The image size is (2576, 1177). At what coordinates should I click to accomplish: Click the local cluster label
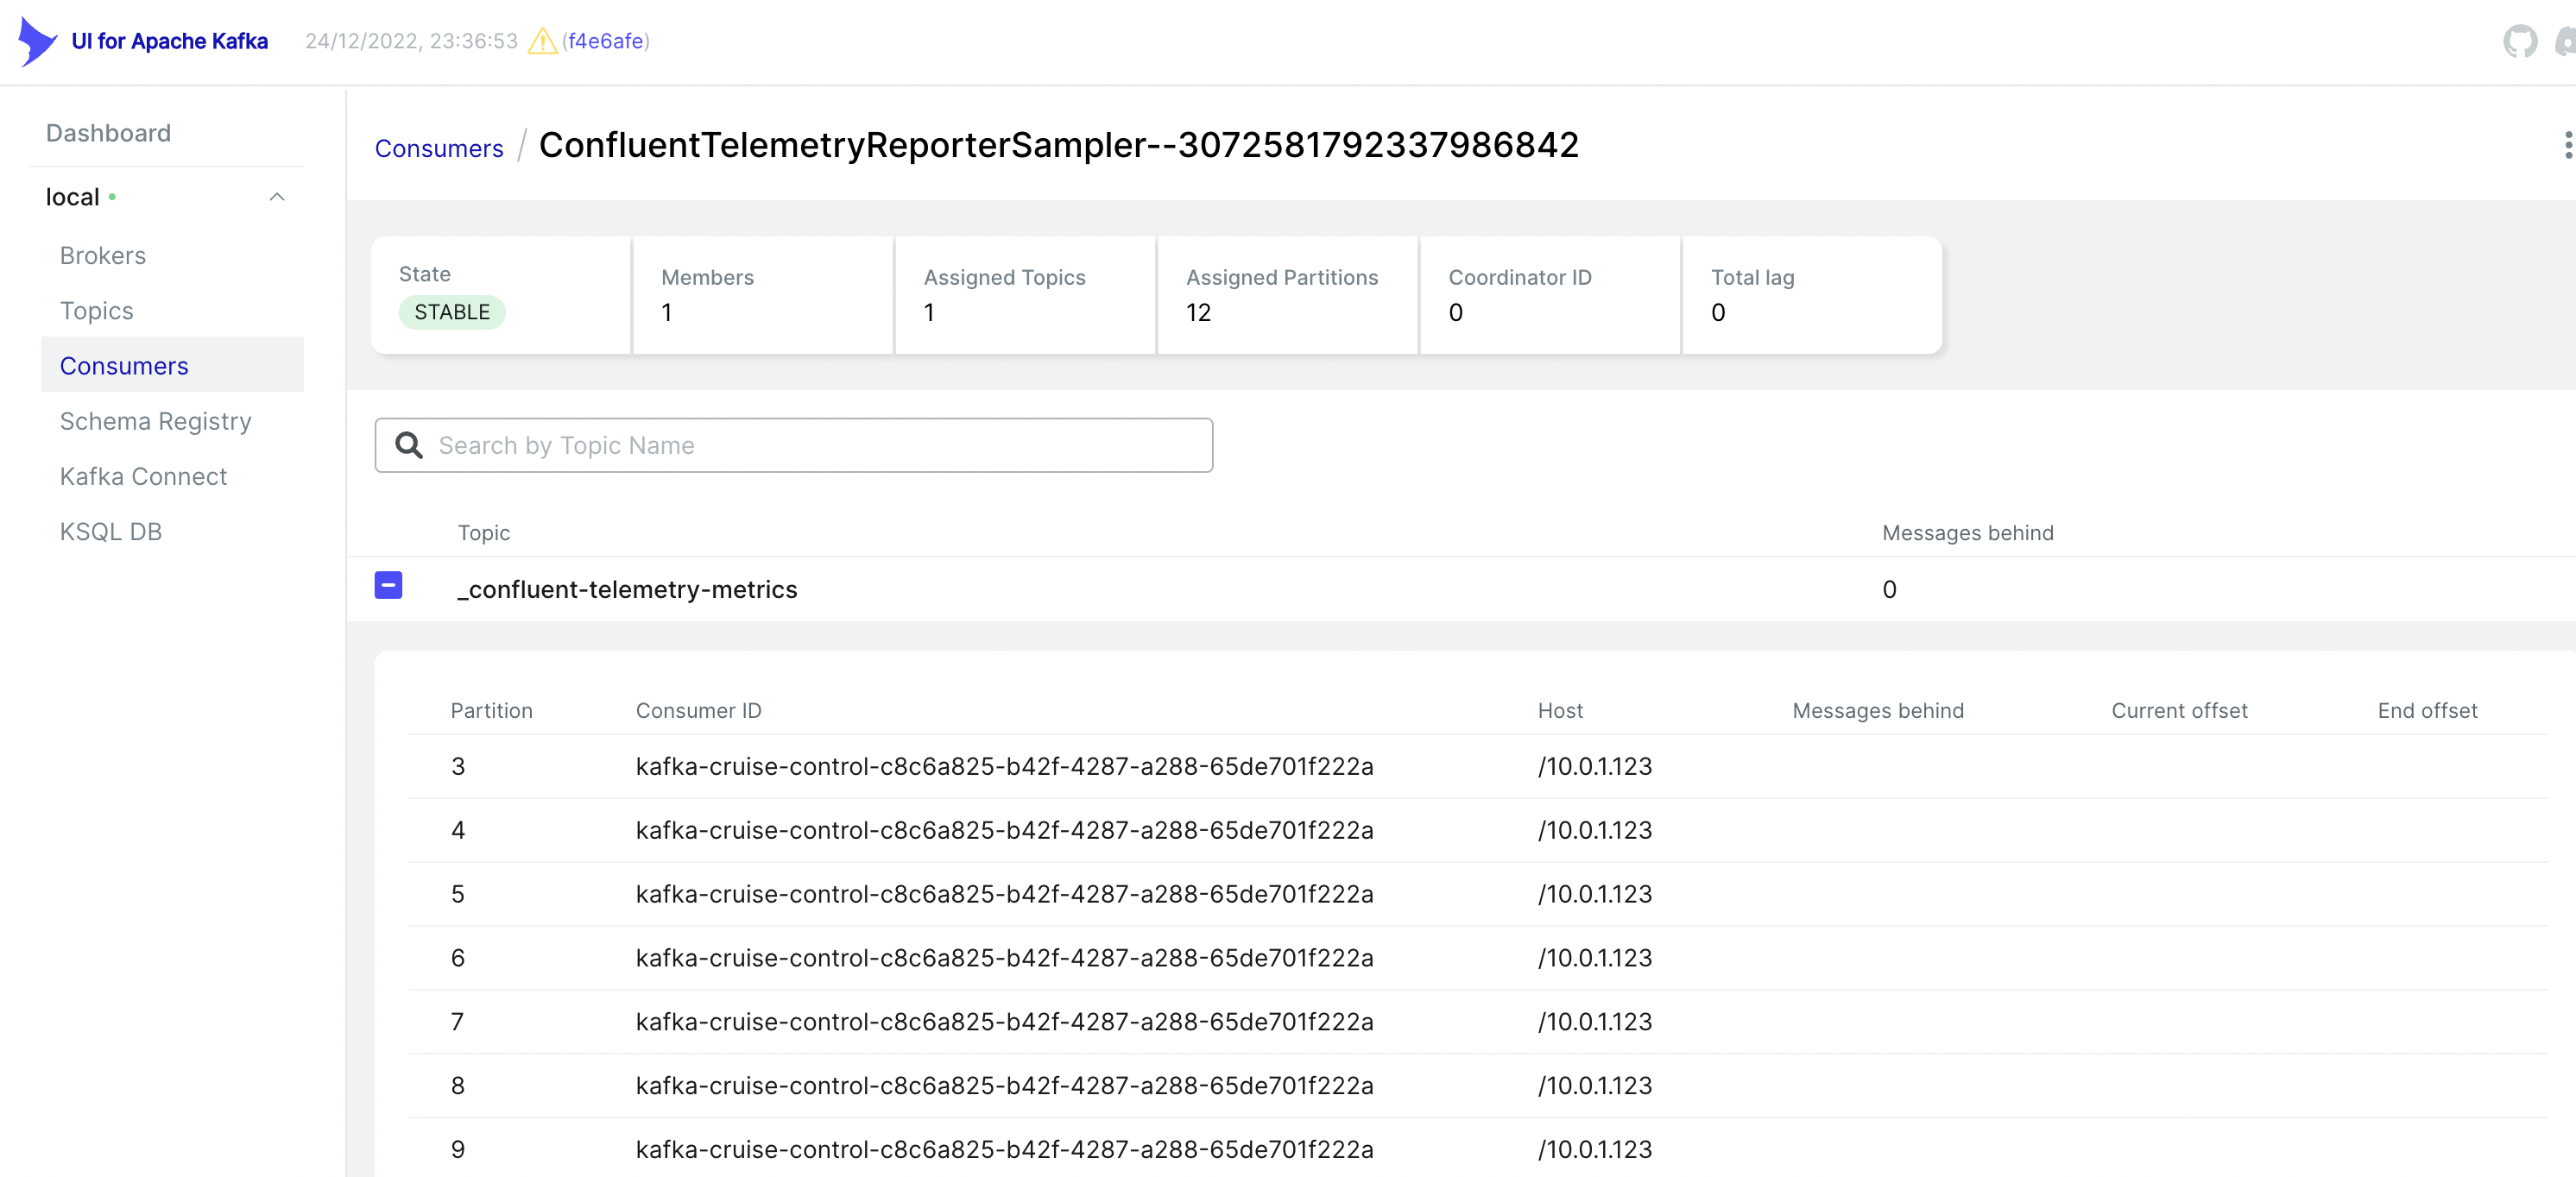pyautogui.click(x=72, y=197)
